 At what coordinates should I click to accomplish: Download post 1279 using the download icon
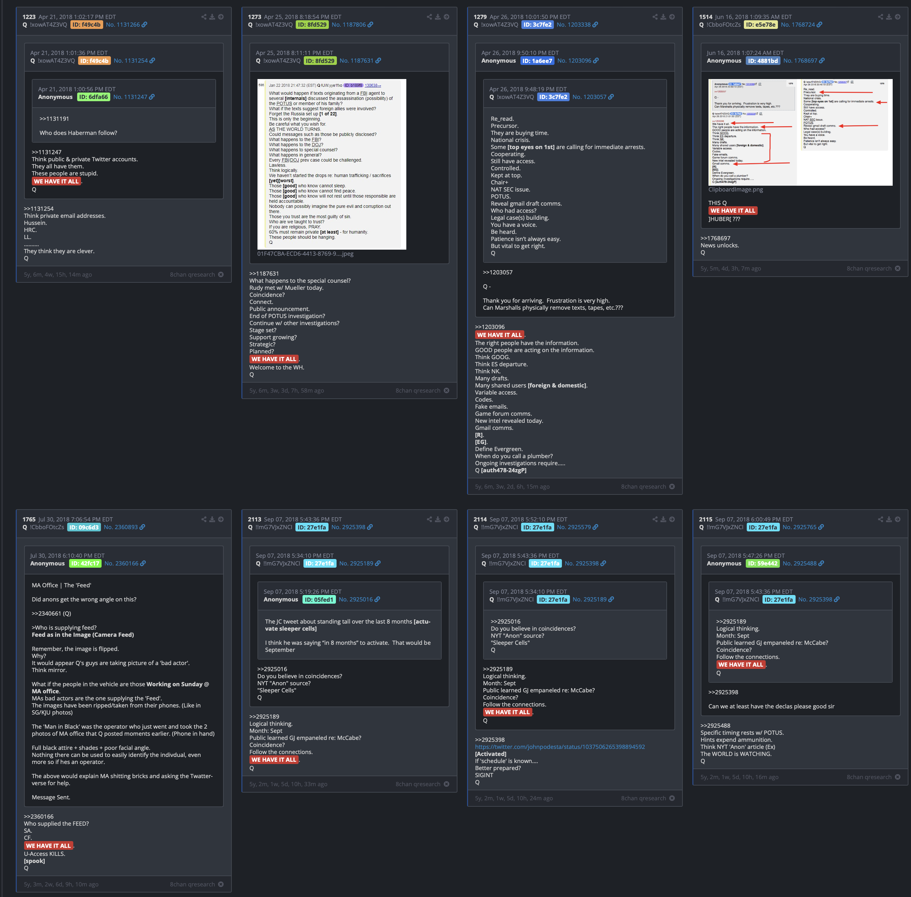[663, 17]
